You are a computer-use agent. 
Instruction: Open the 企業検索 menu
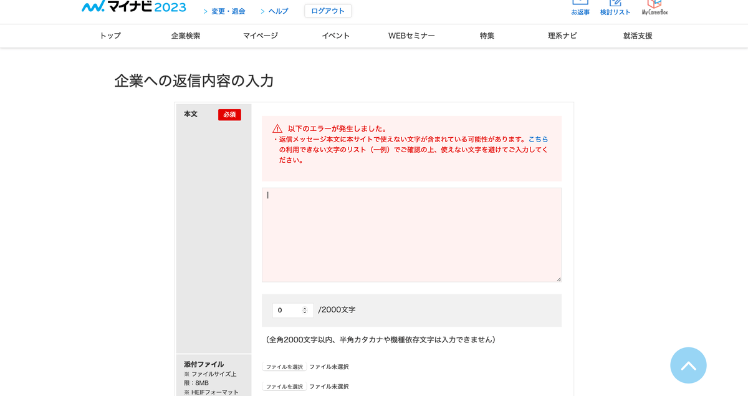pyautogui.click(x=186, y=36)
